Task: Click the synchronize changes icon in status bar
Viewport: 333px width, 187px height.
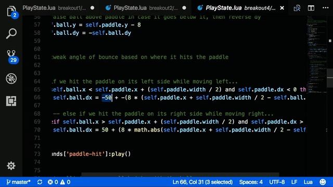Action: [40, 182]
